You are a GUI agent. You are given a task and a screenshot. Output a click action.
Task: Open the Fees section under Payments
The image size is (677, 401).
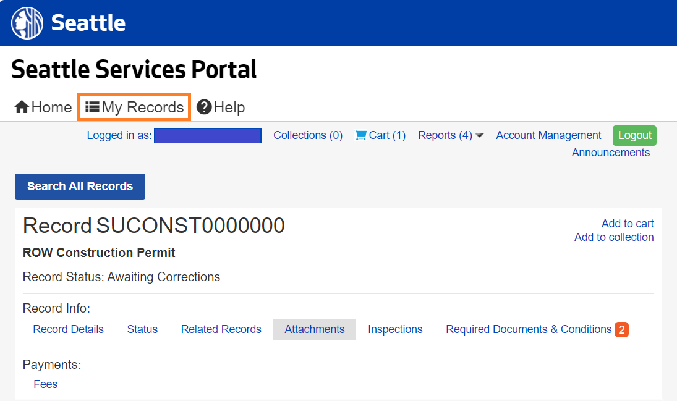click(45, 384)
